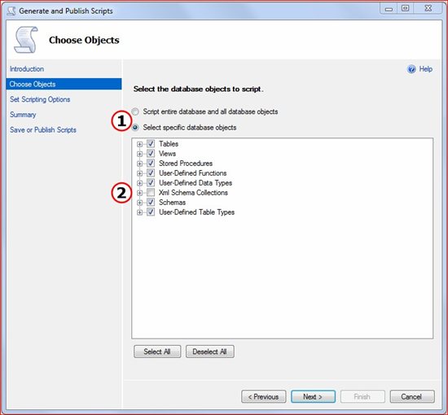Expand User-Defined Data Types node
The width and height of the screenshot is (448, 415).
pyautogui.click(x=140, y=183)
